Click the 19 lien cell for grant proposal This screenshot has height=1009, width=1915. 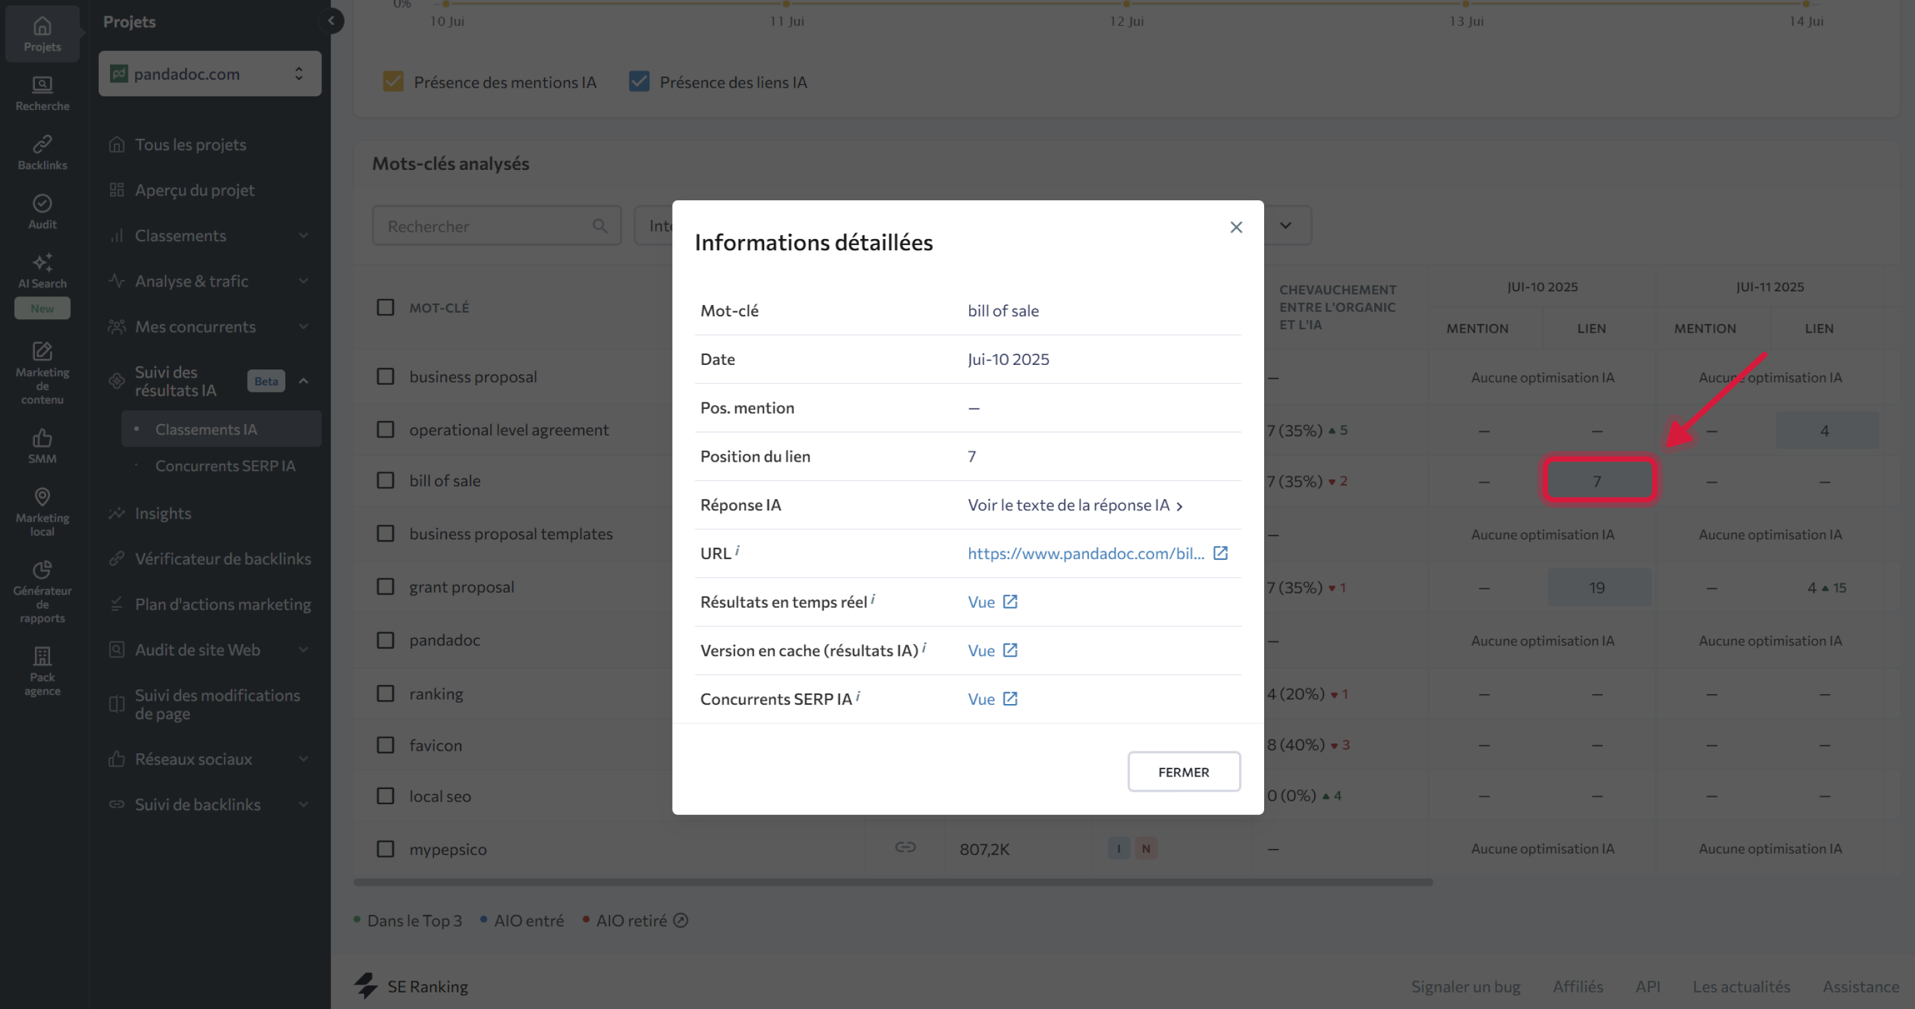pyautogui.click(x=1599, y=587)
